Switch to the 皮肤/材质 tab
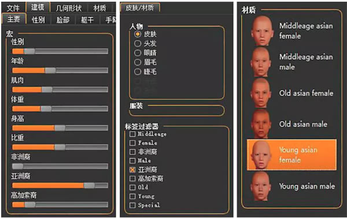This screenshot has height=218, width=347. tap(139, 7)
